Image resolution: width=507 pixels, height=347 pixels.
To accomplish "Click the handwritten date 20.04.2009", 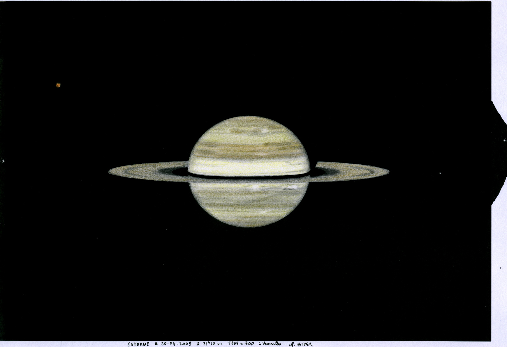I will click(174, 344).
